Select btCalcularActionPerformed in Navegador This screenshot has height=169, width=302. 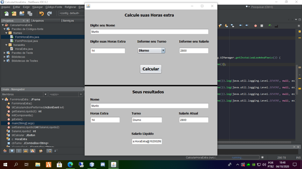click(x=38, y=107)
